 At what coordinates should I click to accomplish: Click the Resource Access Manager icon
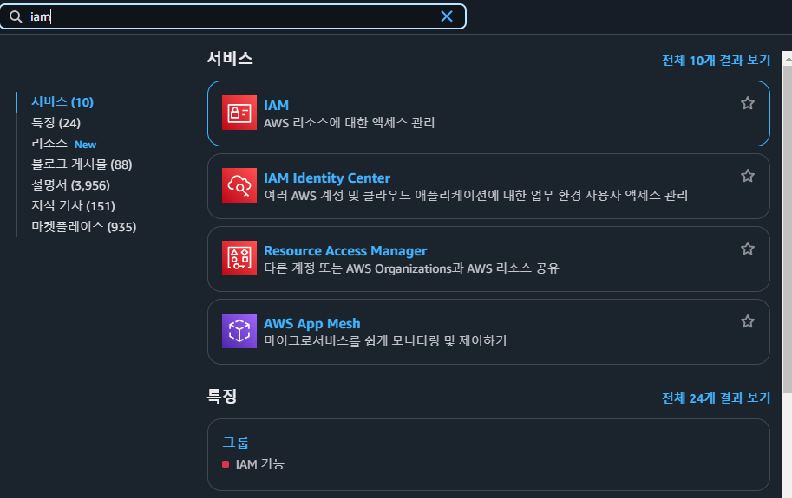239,257
